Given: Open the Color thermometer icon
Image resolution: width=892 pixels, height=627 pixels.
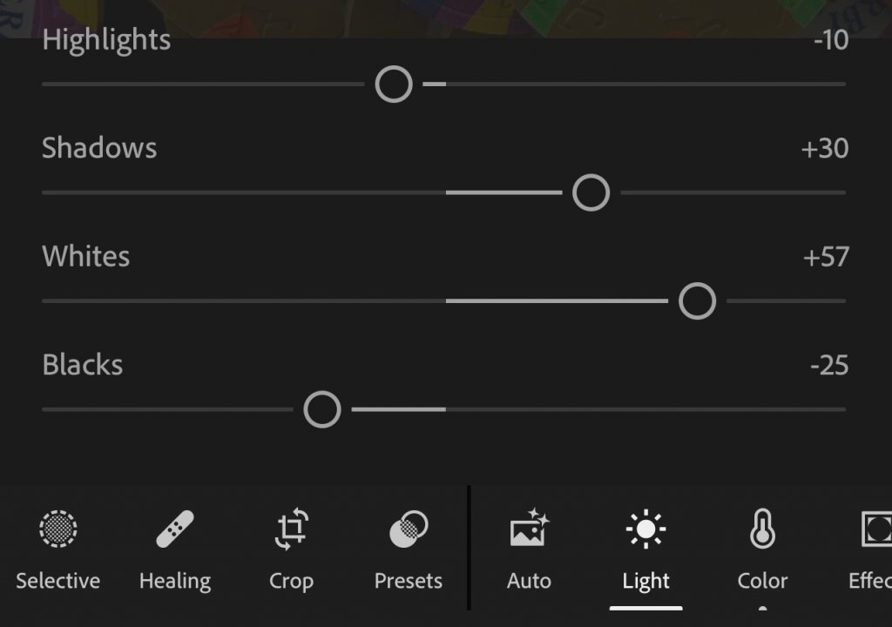Looking at the screenshot, I should click(x=762, y=529).
